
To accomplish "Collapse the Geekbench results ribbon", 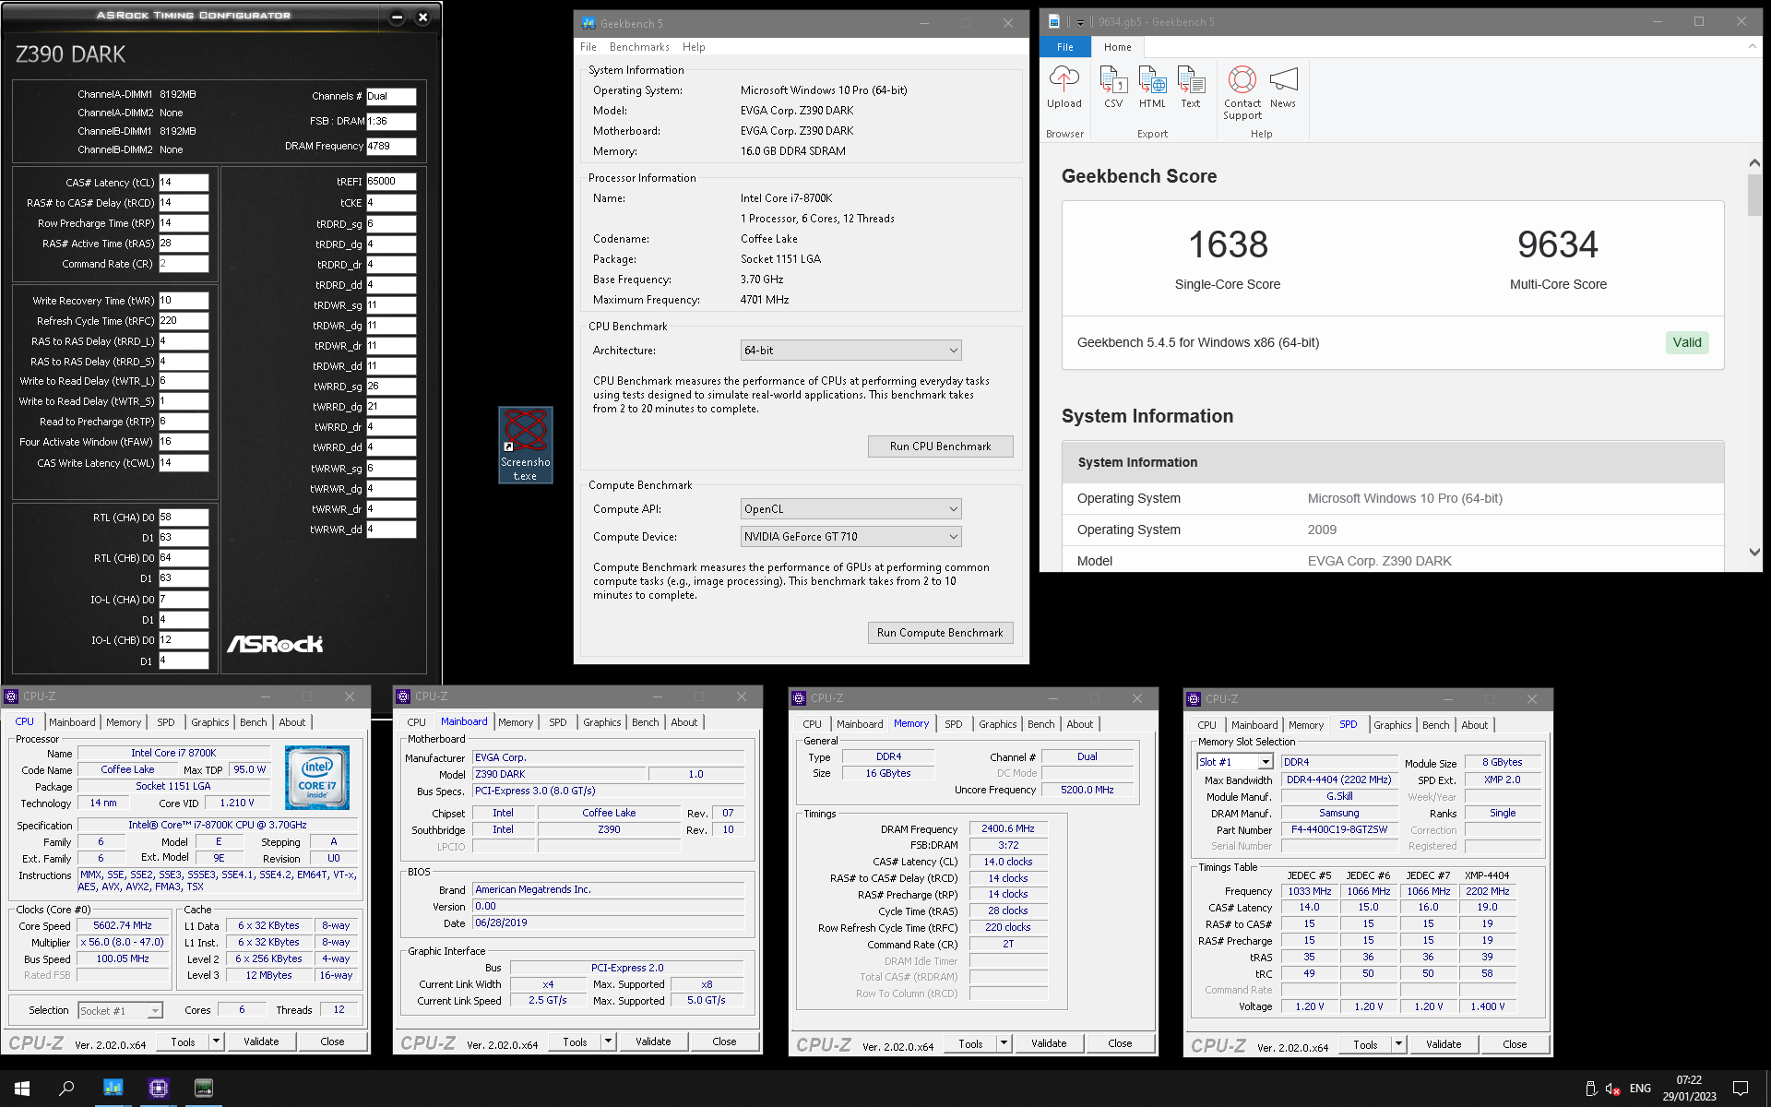I will [1752, 46].
